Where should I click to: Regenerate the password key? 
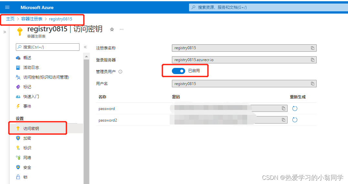(295, 108)
